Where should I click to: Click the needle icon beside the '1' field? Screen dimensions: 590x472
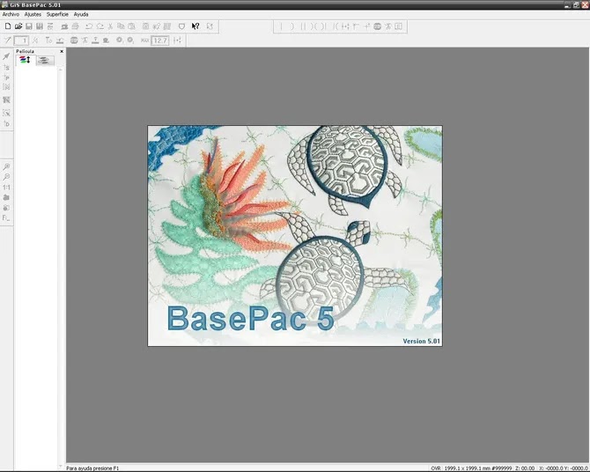8,41
